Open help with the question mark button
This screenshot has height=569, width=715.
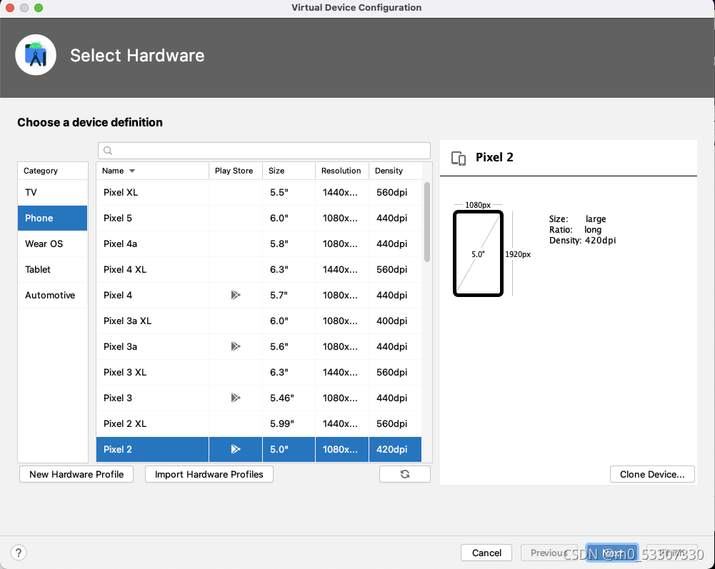point(19,553)
